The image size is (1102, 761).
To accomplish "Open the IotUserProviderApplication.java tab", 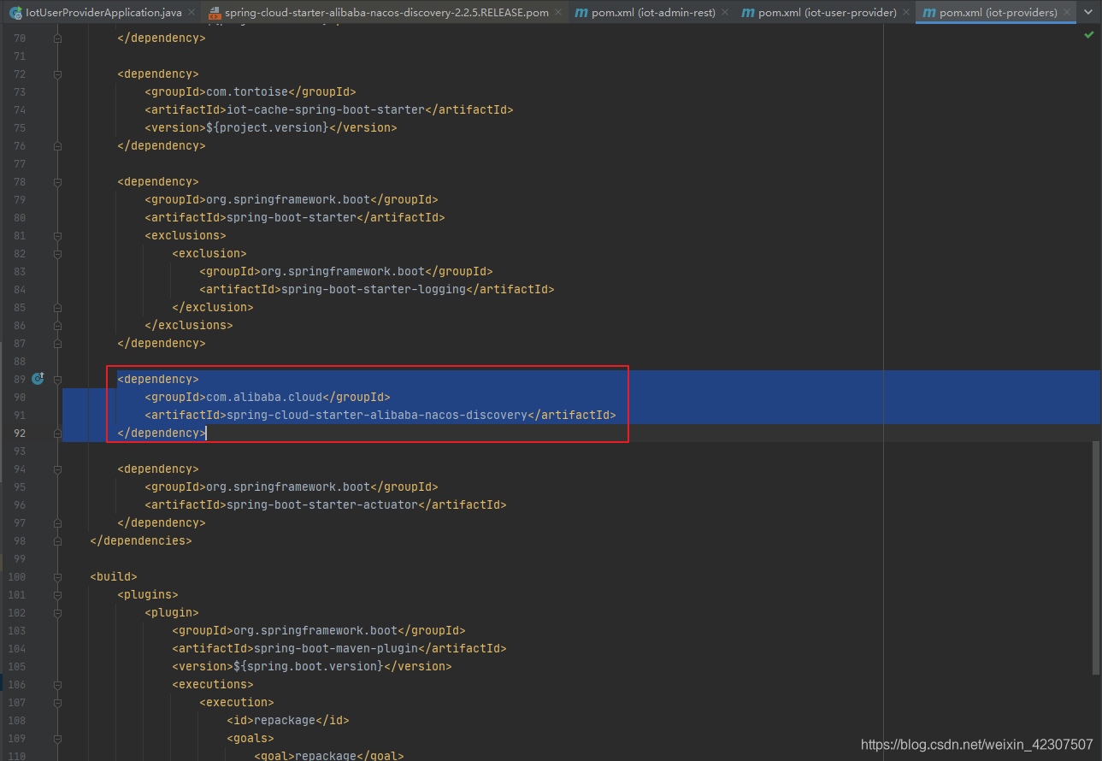I will click(101, 13).
